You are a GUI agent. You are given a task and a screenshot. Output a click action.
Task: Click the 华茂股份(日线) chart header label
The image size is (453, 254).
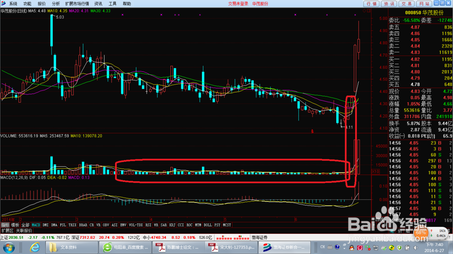tap(14, 11)
